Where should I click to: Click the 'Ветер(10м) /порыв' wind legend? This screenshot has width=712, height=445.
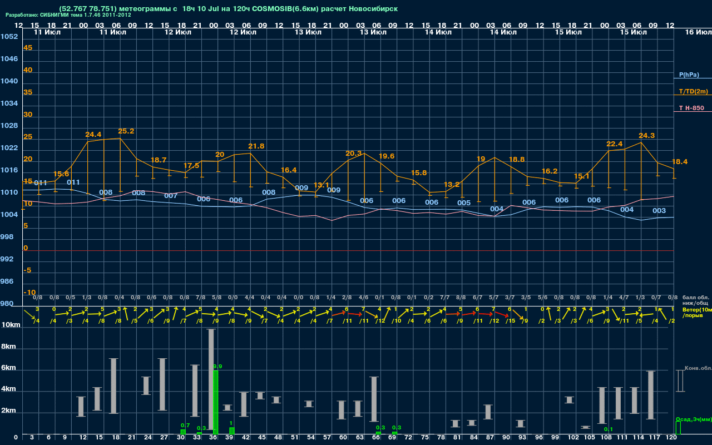tap(696, 312)
